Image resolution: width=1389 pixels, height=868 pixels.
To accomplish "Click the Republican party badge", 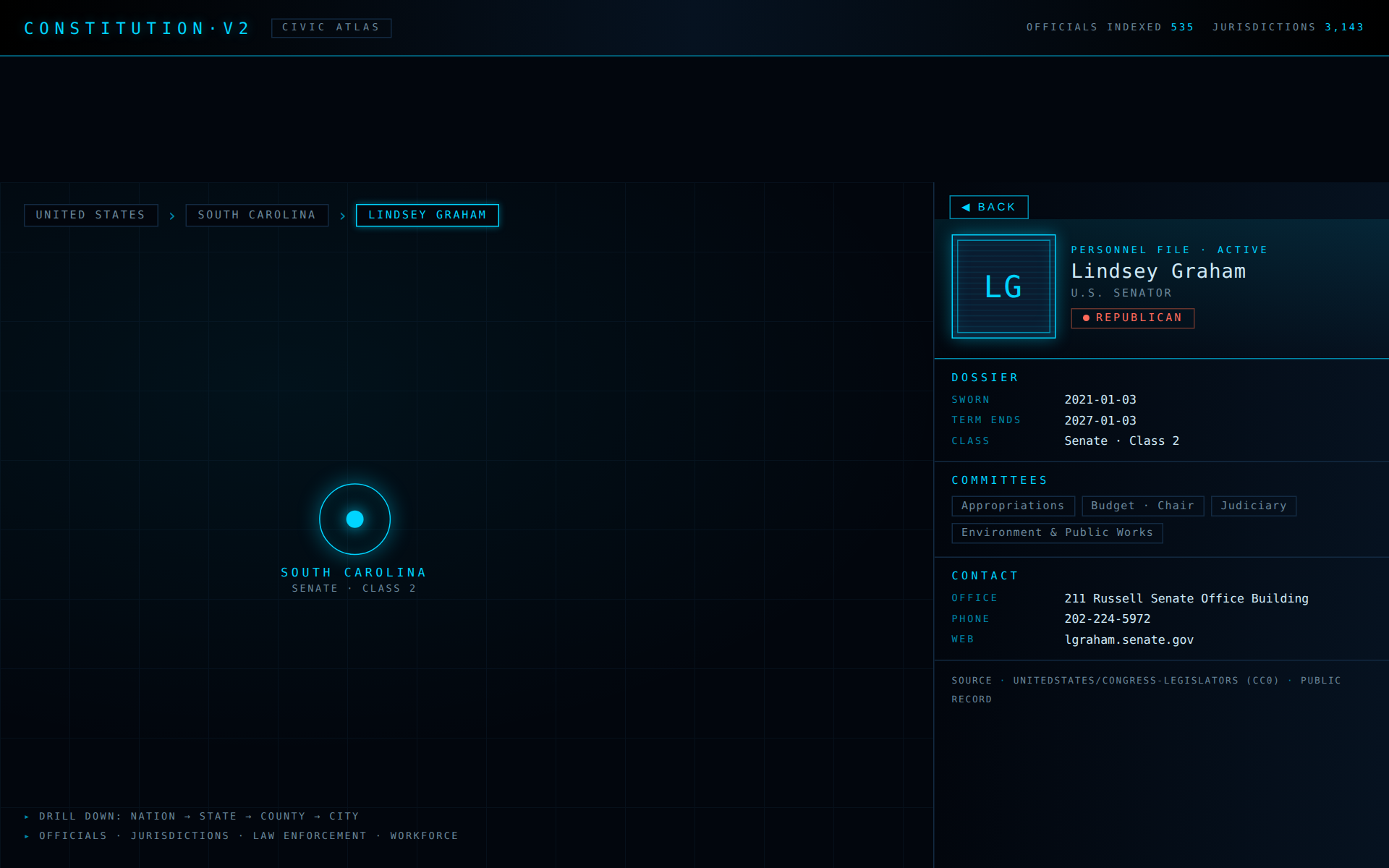I will (1133, 318).
